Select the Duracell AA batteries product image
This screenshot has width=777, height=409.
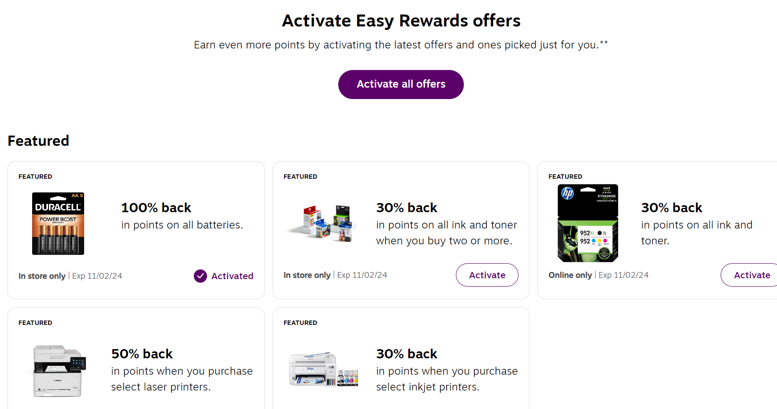tap(58, 224)
